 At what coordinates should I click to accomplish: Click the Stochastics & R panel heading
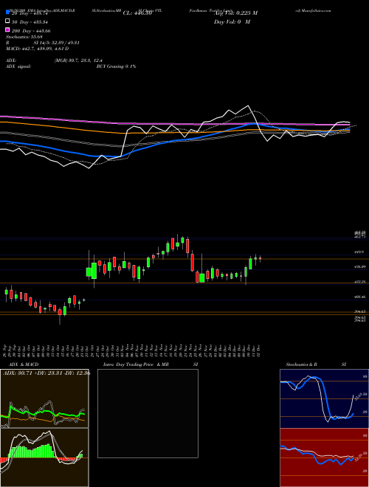point(302,365)
